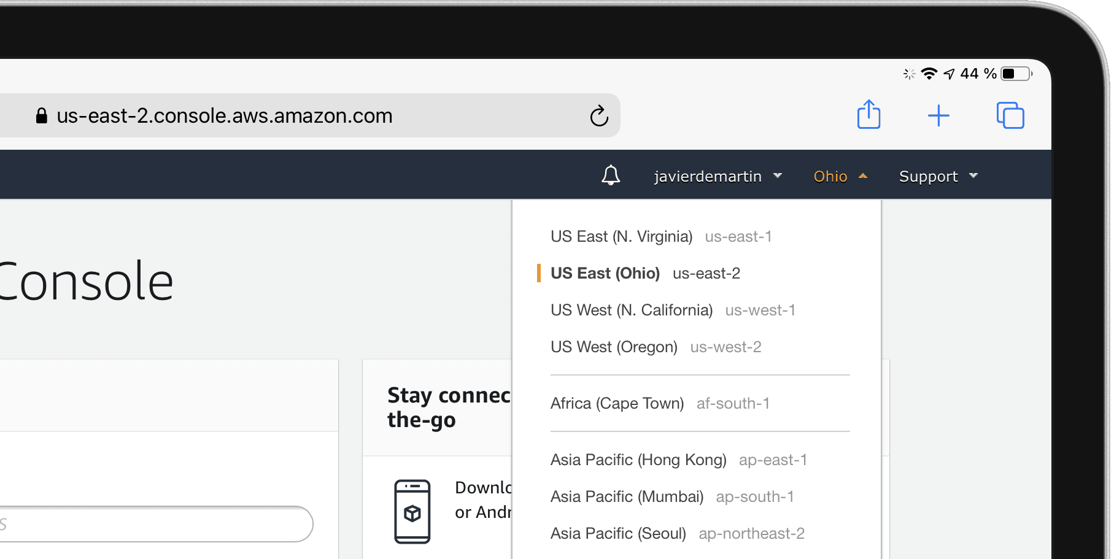Expand the javierdemartin account dropdown
The width and height of the screenshot is (1114, 559).
point(718,176)
